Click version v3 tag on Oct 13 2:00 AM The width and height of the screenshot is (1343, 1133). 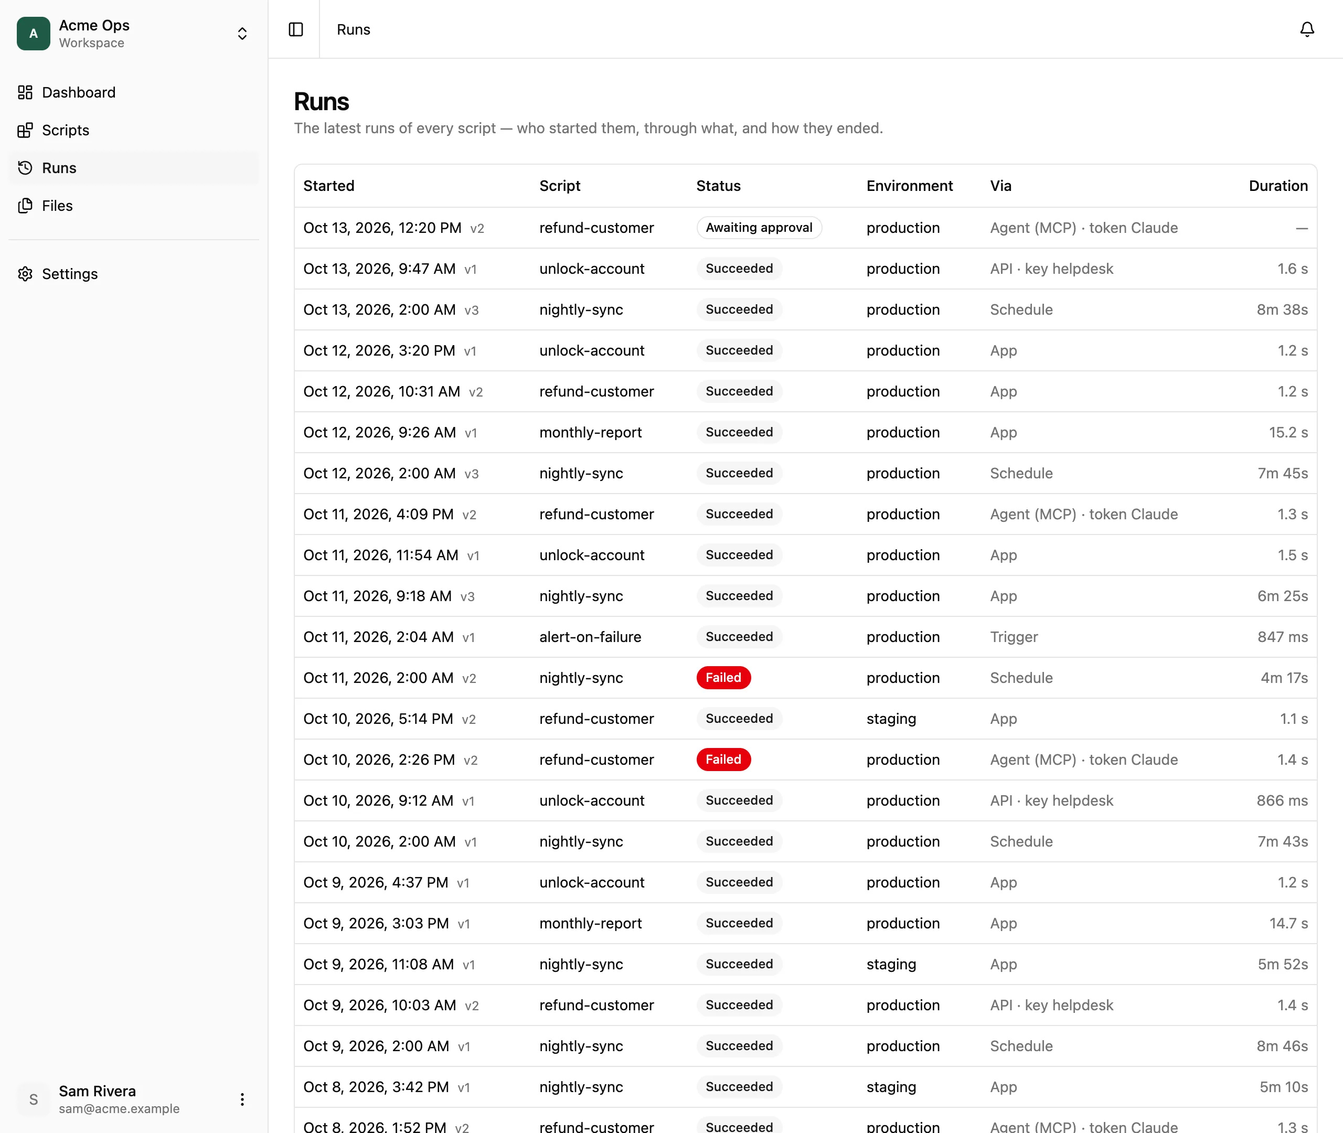472,311
